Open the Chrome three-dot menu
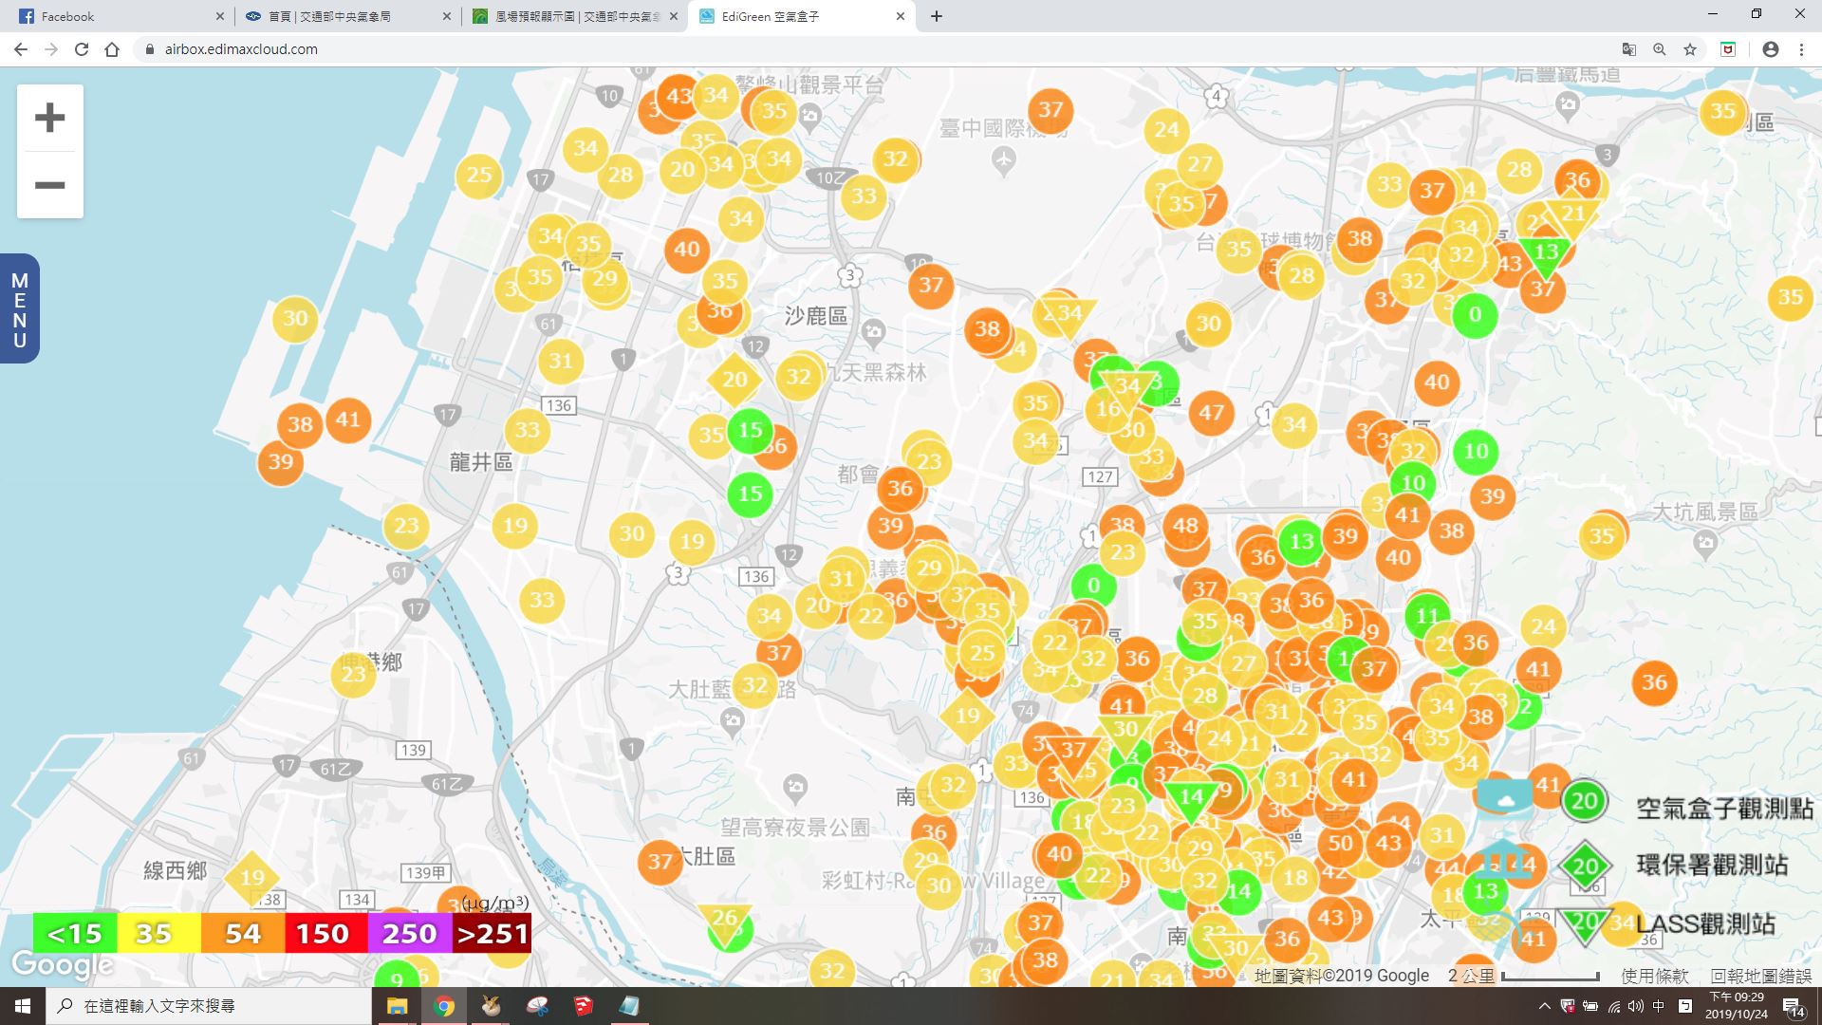 tap(1801, 49)
